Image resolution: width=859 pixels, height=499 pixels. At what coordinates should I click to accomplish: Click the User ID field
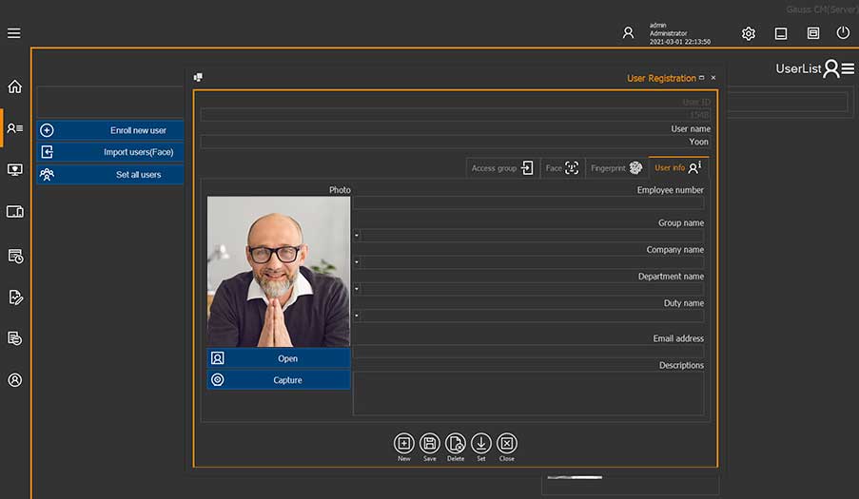point(456,114)
